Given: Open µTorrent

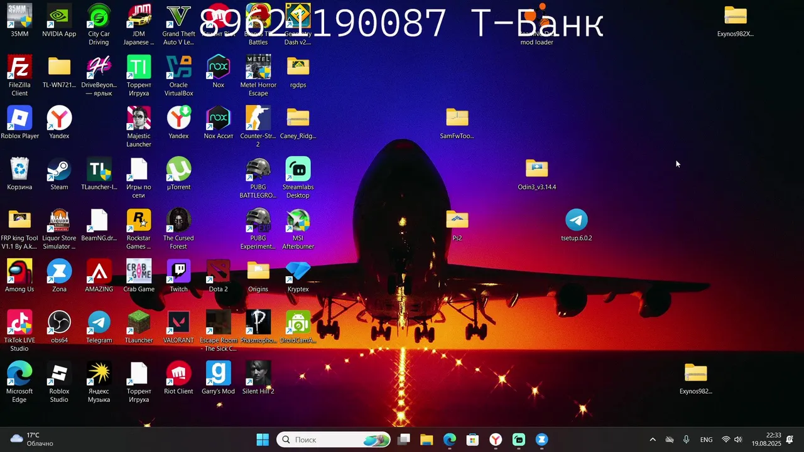Looking at the screenshot, I should click(178, 174).
